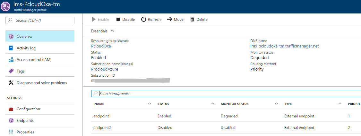This screenshot has height=136, width=361.
Task: Collapse the Essentials section chevron
Action: click(x=112, y=31)
